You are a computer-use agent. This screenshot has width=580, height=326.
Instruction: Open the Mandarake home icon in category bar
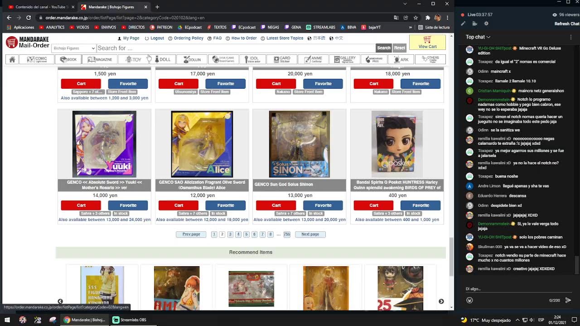tap(12, 59)
